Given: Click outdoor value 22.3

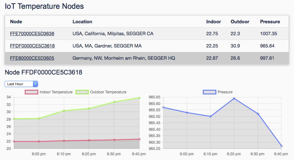Looking at the screenshot, I should (x=235, y=34).
